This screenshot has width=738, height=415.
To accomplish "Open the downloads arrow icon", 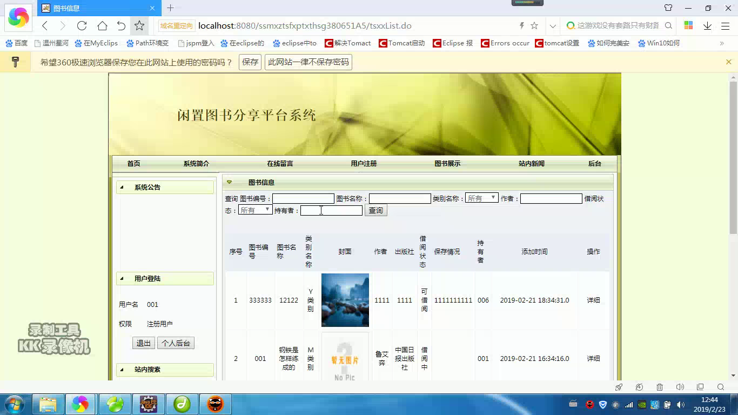I will [707, 25].
